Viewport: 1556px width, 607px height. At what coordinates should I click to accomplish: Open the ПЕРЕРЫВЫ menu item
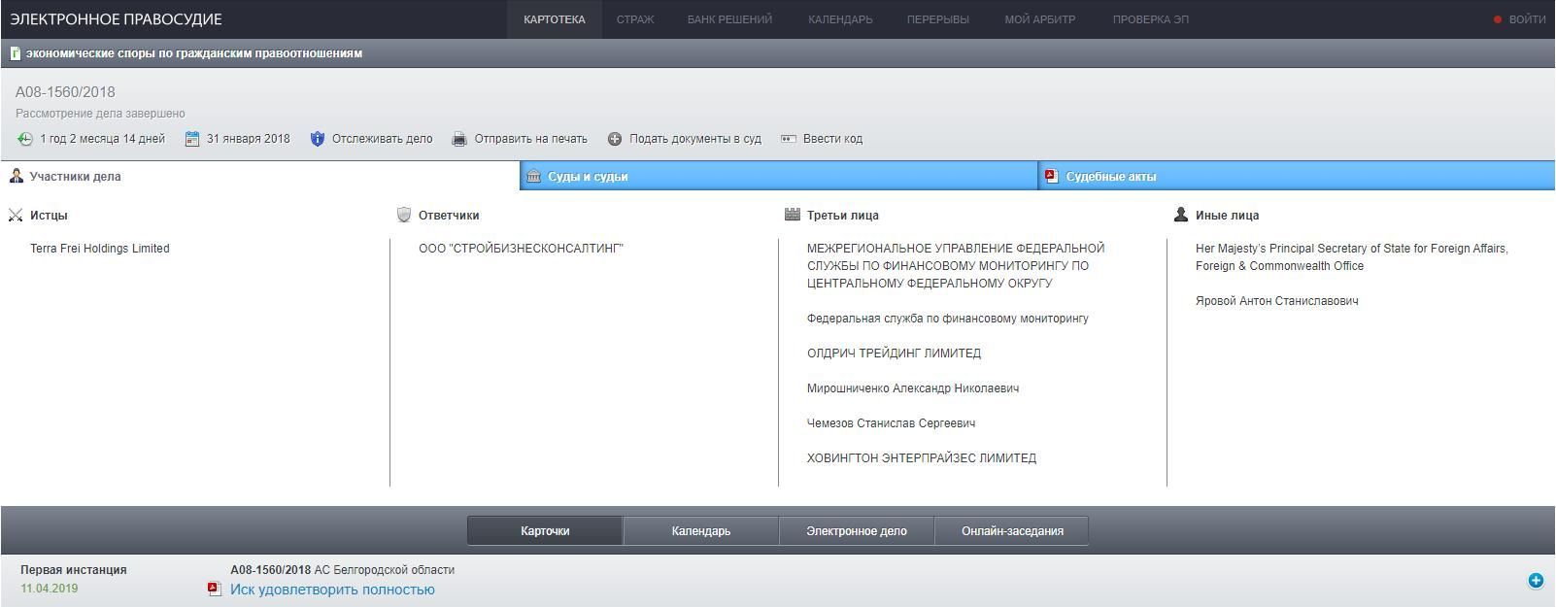938,19
